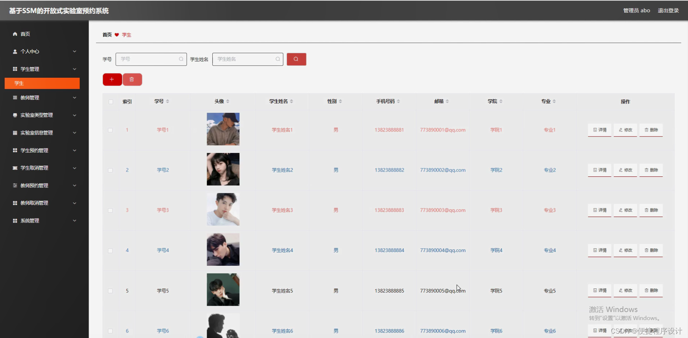Click the home icon beside 首页 in sidebar
688x338 pixels.
coord(15,34)
